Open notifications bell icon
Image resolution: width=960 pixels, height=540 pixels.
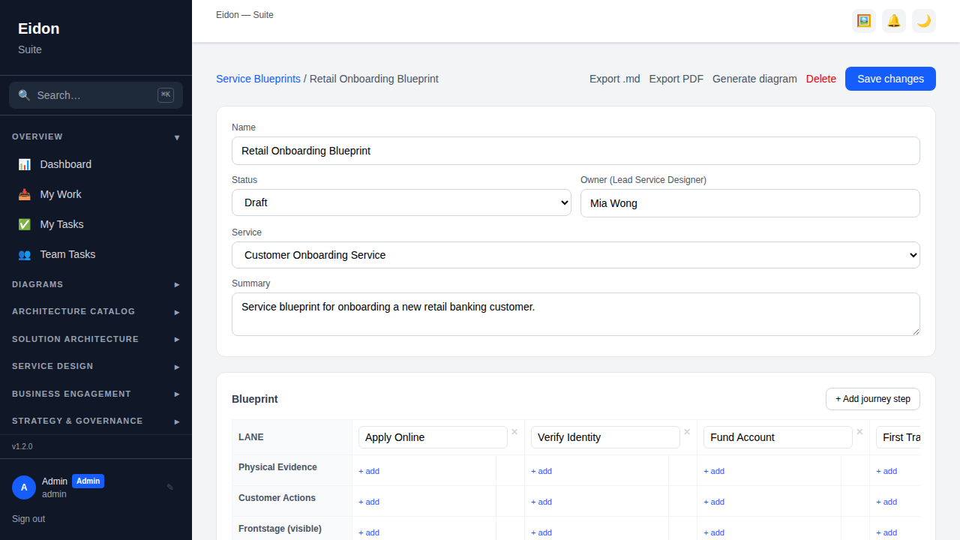coord(894,21)
